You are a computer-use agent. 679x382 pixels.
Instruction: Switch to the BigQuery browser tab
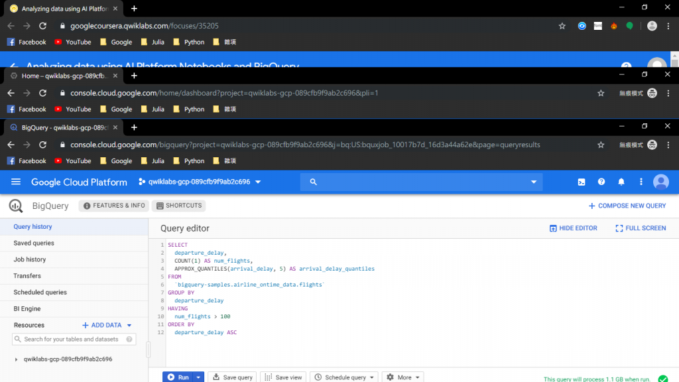tap(64, 128)
